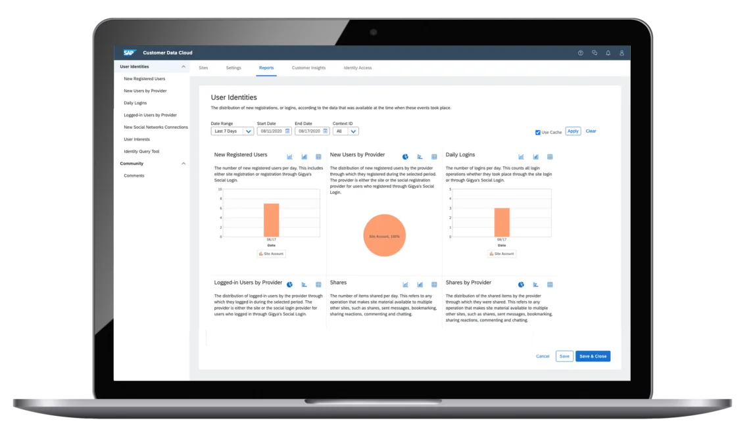Toggle the Site Account legend under Daily Logins

click(502, 254)
